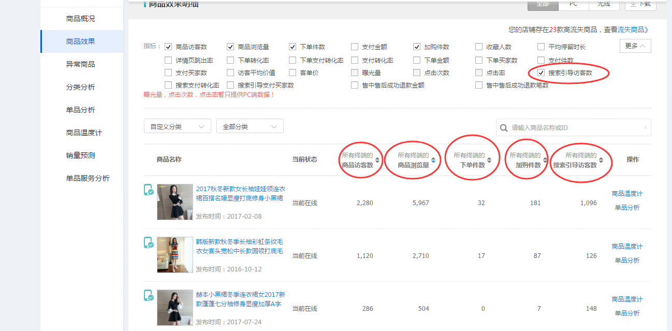Go to 单品分析 in the sidebar
This screenshot has width=672, height=331.
click(x=80, y=110)
